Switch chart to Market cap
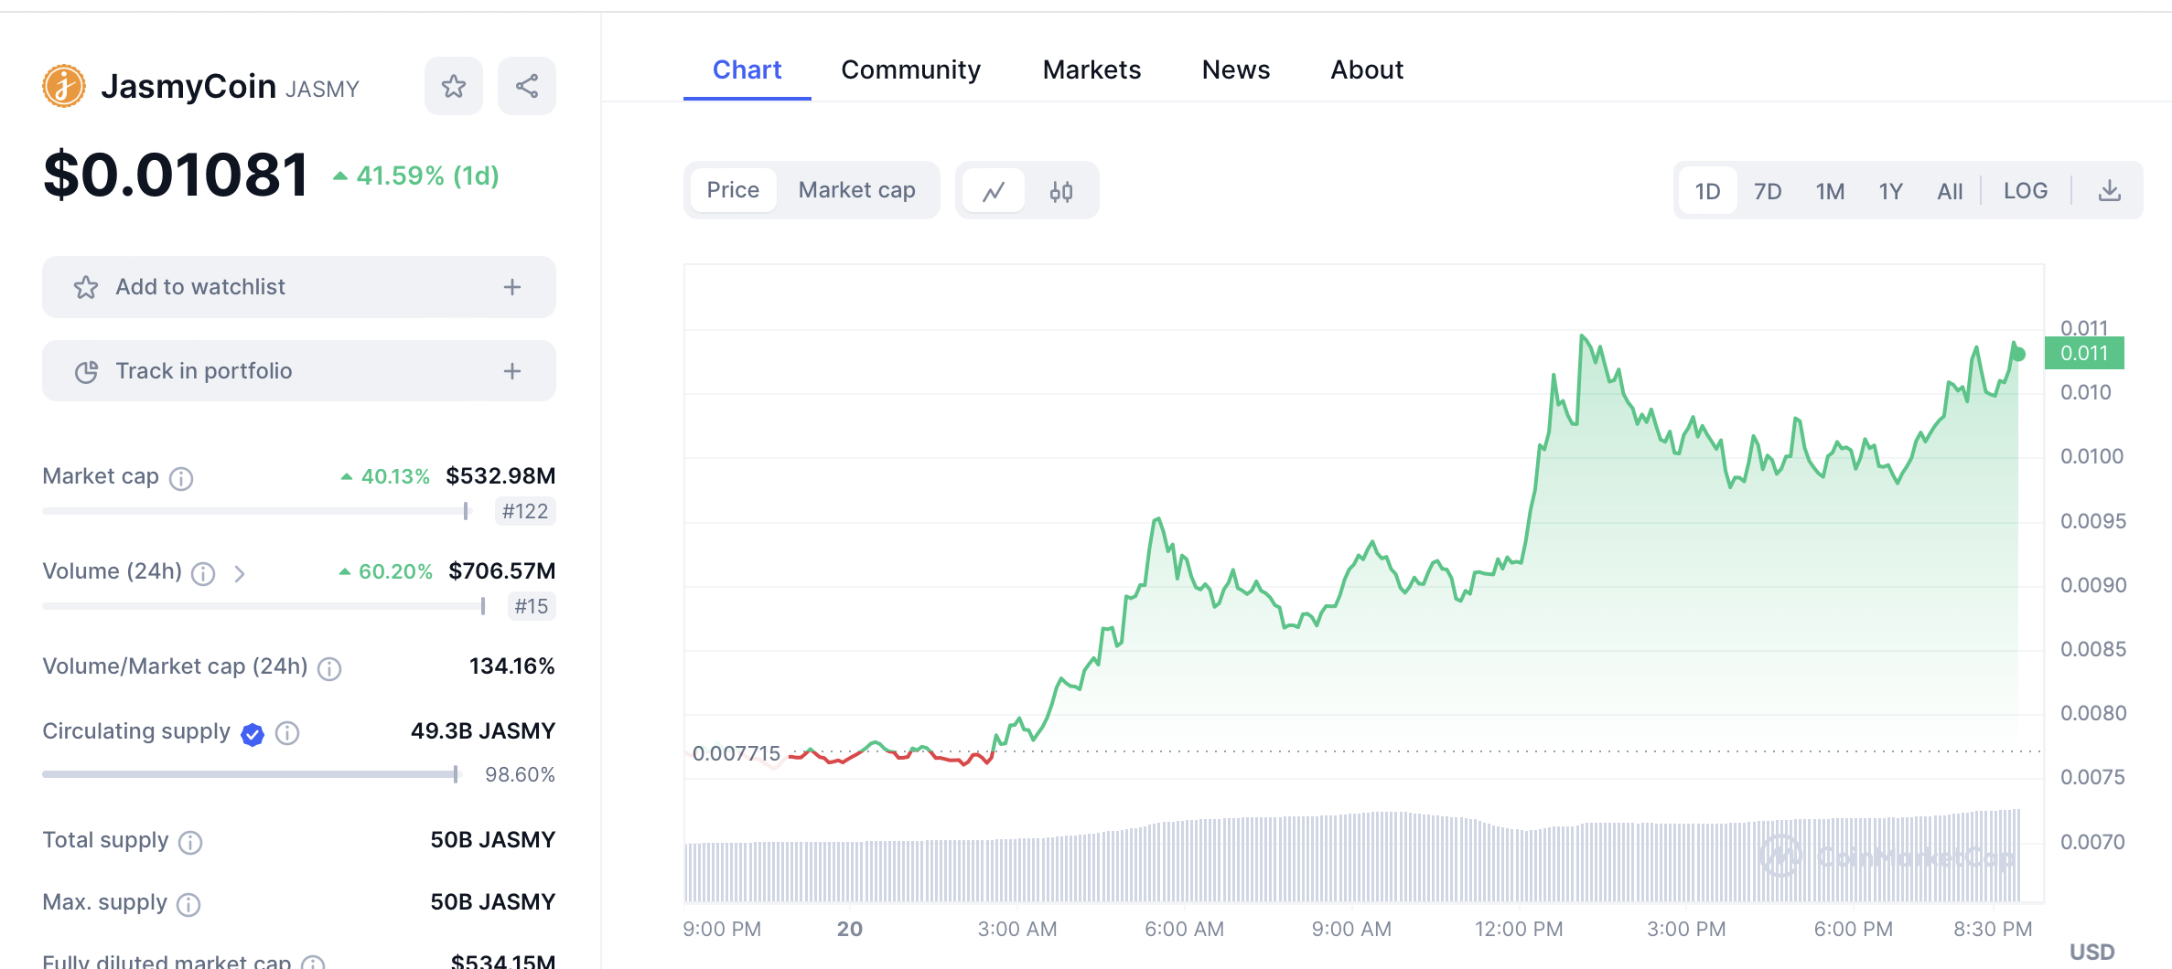This screenshot has width=2172, height=969. (x=856, y=190)
